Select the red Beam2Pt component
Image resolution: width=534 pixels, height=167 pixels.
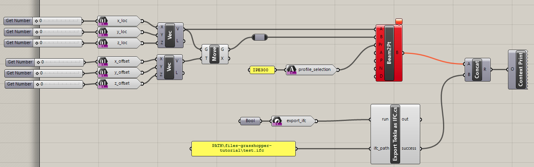tap(389, 53)
